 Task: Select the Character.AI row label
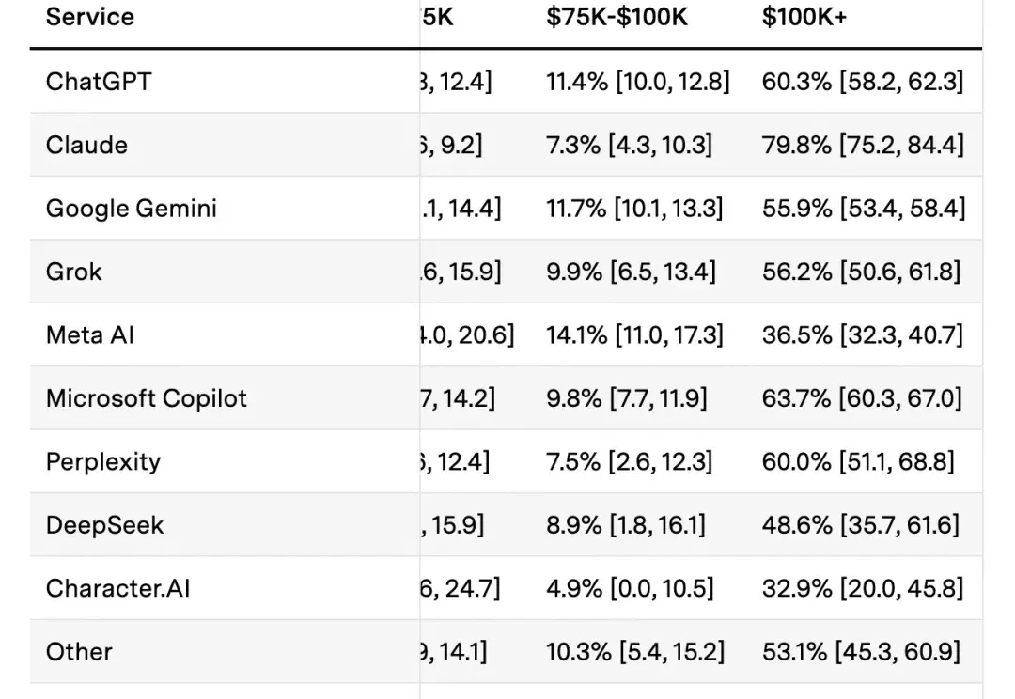pos(117,588)
